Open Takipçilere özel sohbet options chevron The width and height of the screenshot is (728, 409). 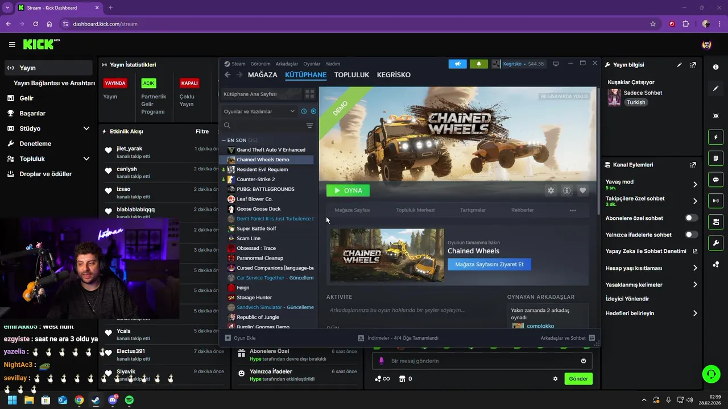point(695,201)
